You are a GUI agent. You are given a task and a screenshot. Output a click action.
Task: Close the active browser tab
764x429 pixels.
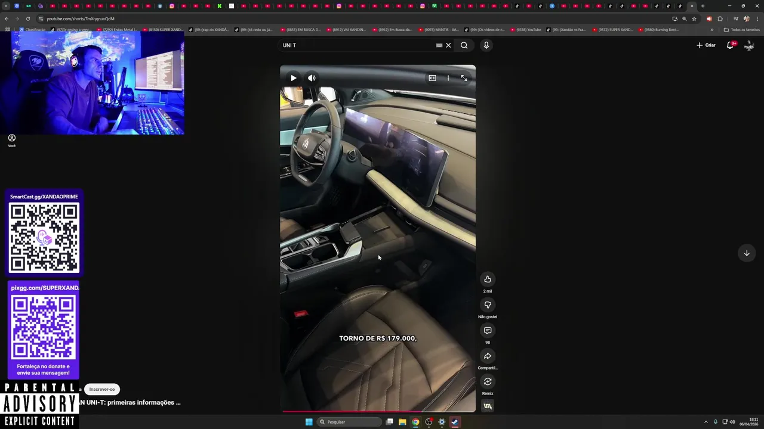692,6
